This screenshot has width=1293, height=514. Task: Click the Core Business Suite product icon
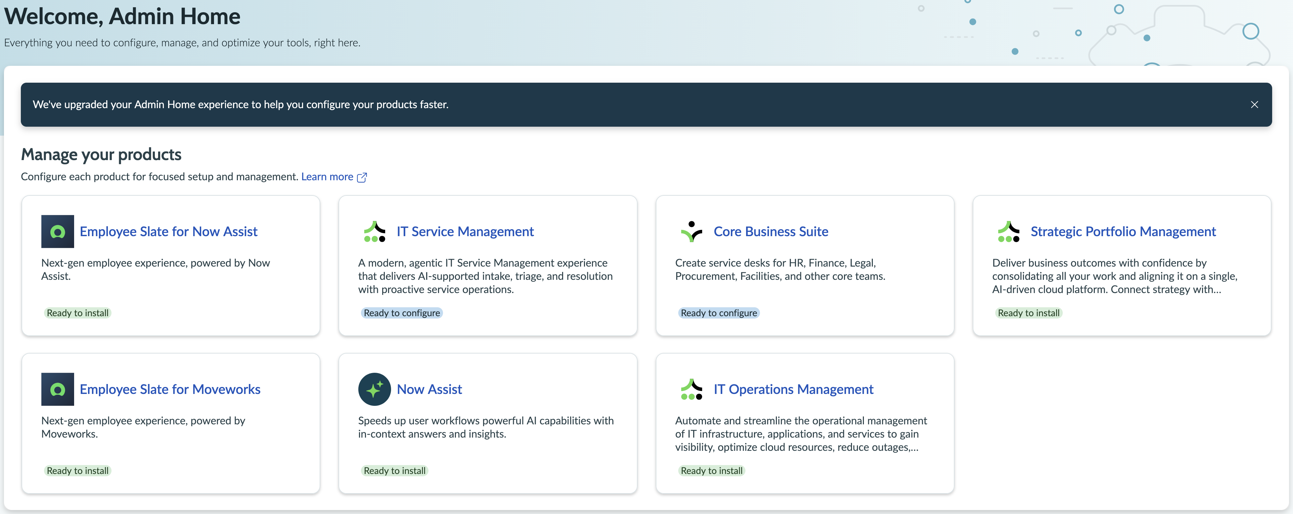pyautogui.click(x=692, y=232)
